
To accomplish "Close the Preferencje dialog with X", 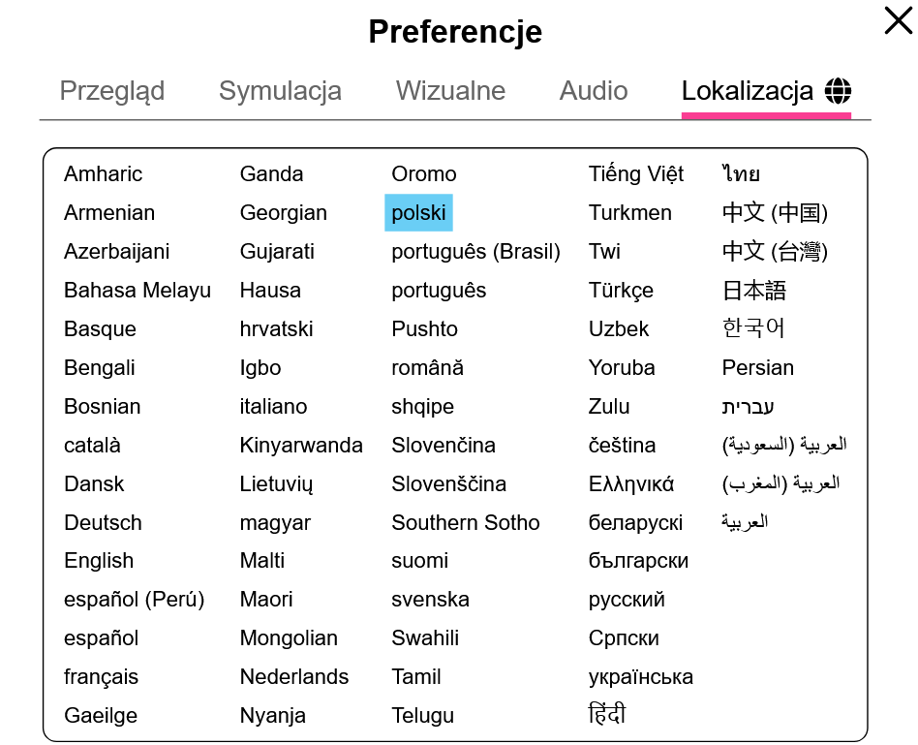I will [x=898, y=21].
